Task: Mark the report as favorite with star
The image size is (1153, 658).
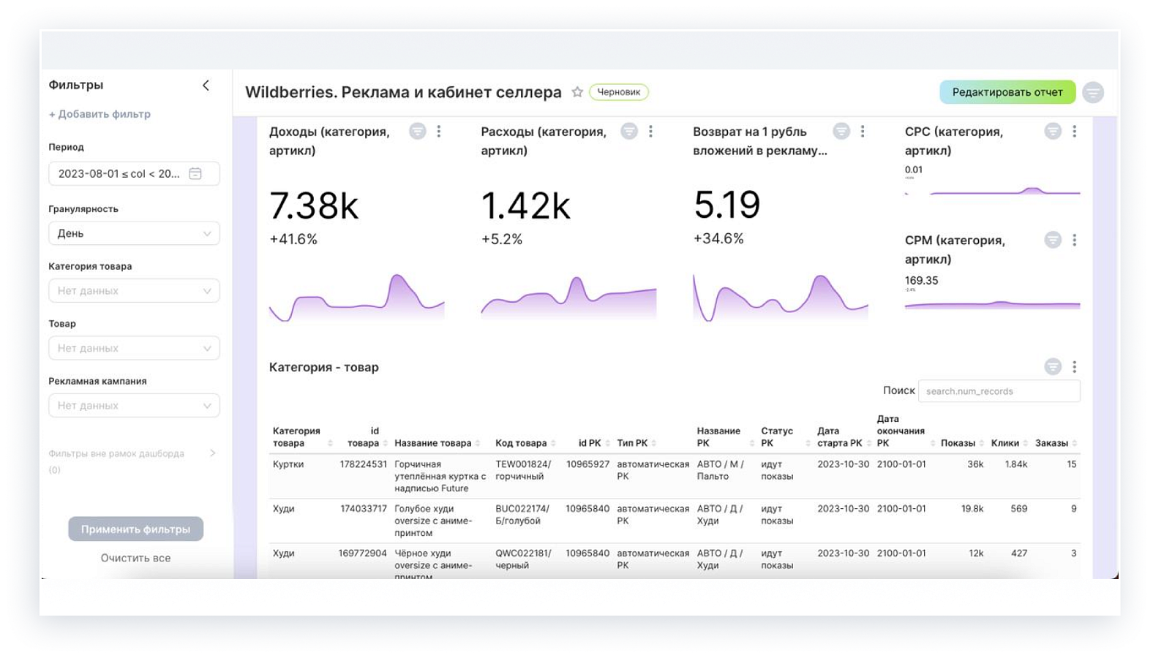Action: [577, 92]
